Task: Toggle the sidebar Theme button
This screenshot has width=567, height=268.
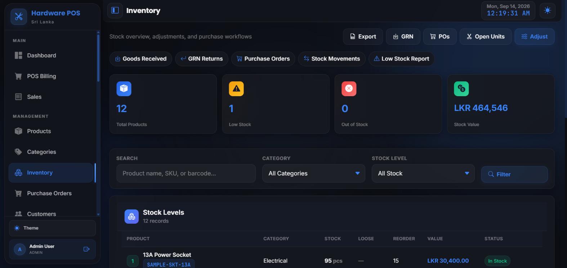Action: tap(52, 228)
